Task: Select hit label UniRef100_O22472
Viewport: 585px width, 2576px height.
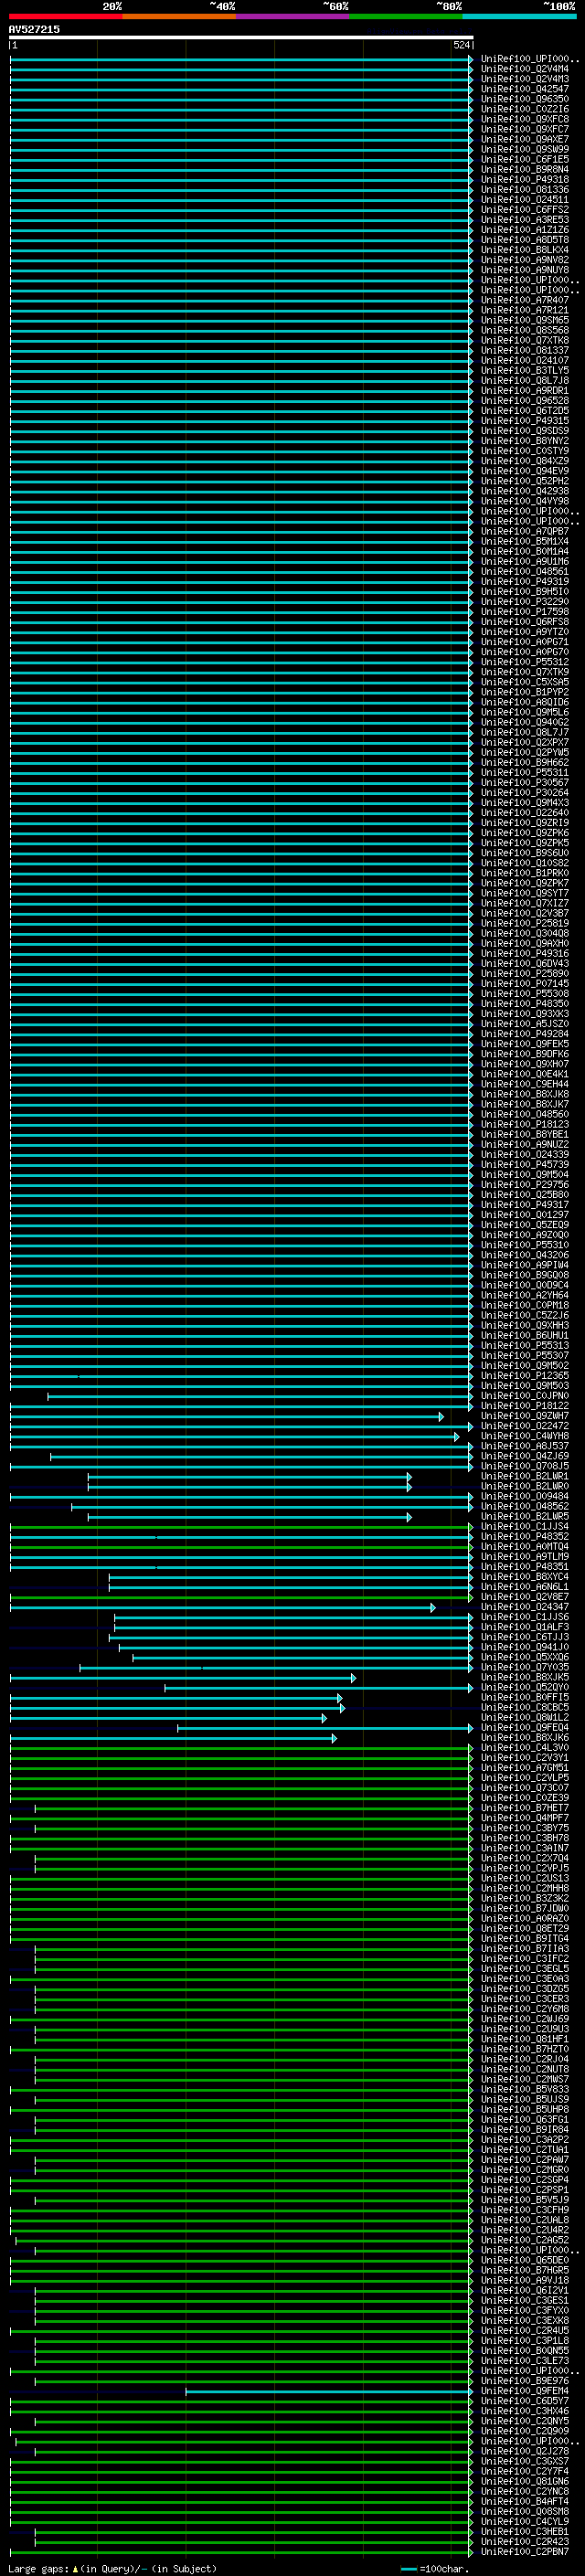Action: tap(525, 1426)
